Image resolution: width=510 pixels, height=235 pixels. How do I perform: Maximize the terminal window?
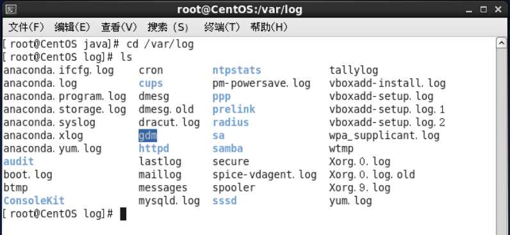[x=484, y=10]
